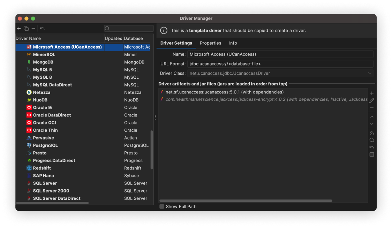Click the Presto icon
Screen dimensions: 392x228
29,153
